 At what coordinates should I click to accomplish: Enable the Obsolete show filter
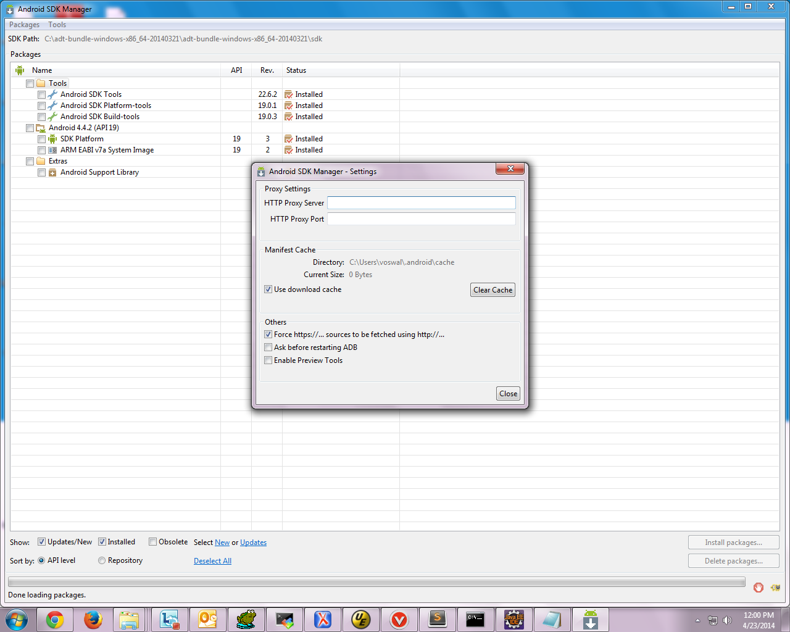point(152,542)
